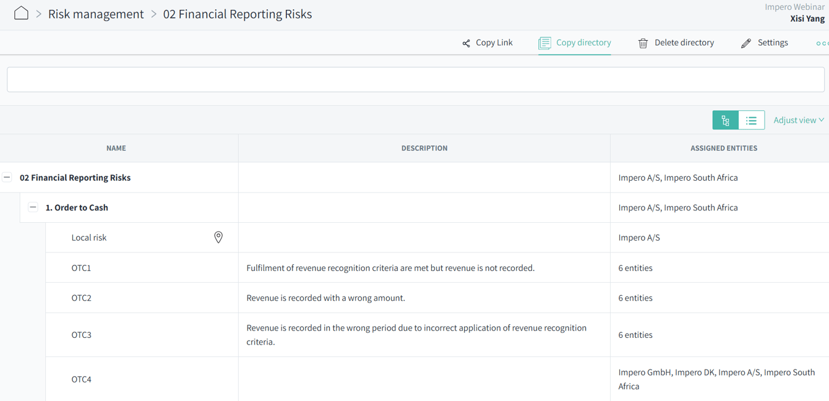
Task: Open the Adjust view dropdown
Action: tap(799, 120)
